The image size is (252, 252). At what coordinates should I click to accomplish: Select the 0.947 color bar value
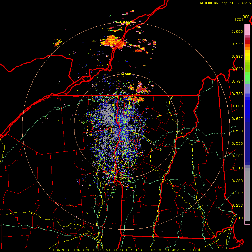tap(237, 44)
